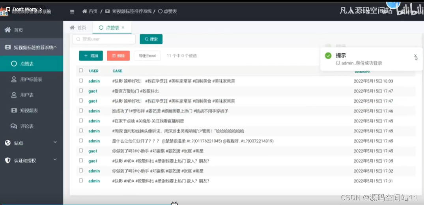This screenshot has width=424, height=205.
Task: Click date 2022年5月15日 17:32
Action: click(374, 171)
